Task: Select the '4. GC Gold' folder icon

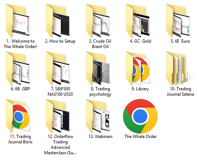Action: [138, 21]
